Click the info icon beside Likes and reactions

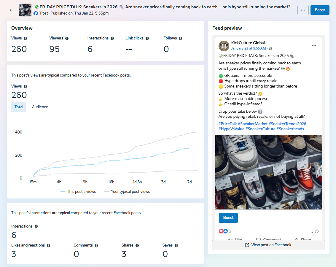[48, 245]
